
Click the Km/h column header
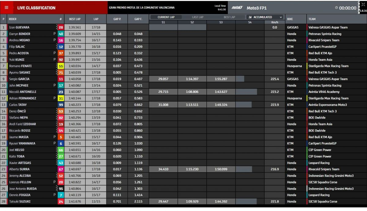click(274, 22)
